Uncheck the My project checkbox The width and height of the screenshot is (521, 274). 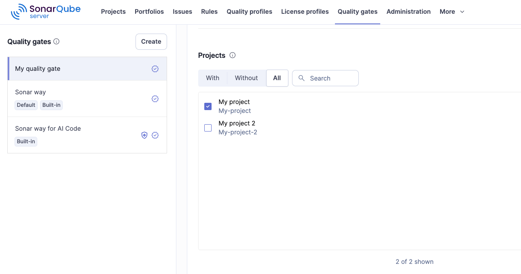coord(208,106)
